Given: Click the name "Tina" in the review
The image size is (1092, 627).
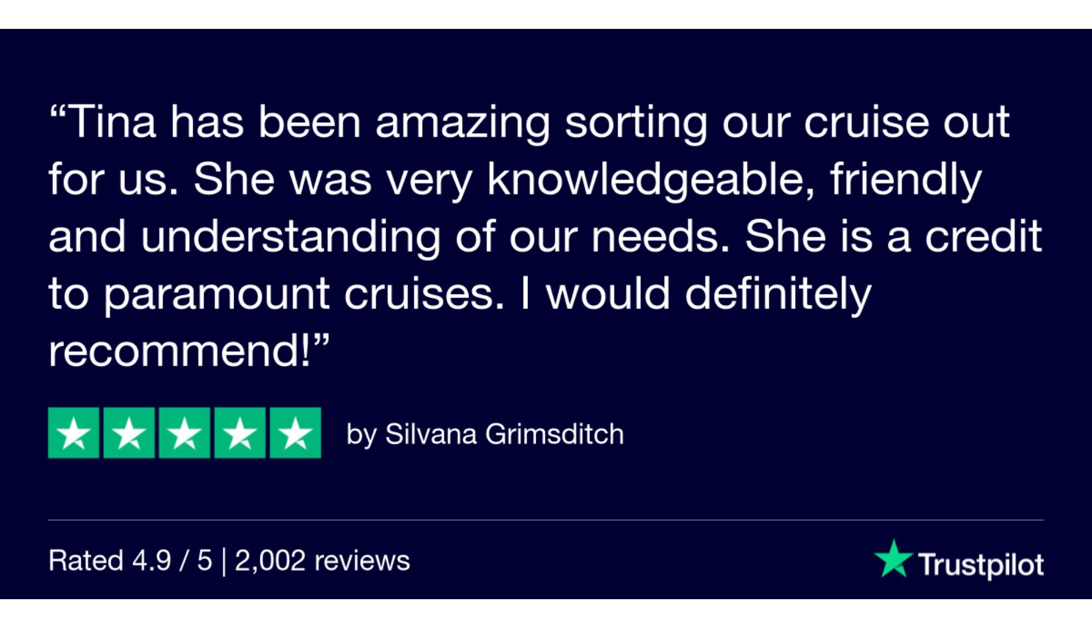Looking at the screenshot, I should 112,122.
